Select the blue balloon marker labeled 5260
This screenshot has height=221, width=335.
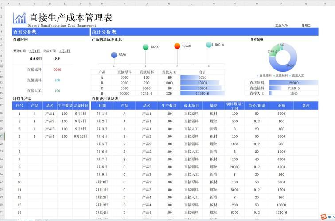(x=114, y=55)
